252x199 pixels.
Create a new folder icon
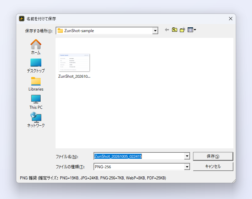[183, 30]
